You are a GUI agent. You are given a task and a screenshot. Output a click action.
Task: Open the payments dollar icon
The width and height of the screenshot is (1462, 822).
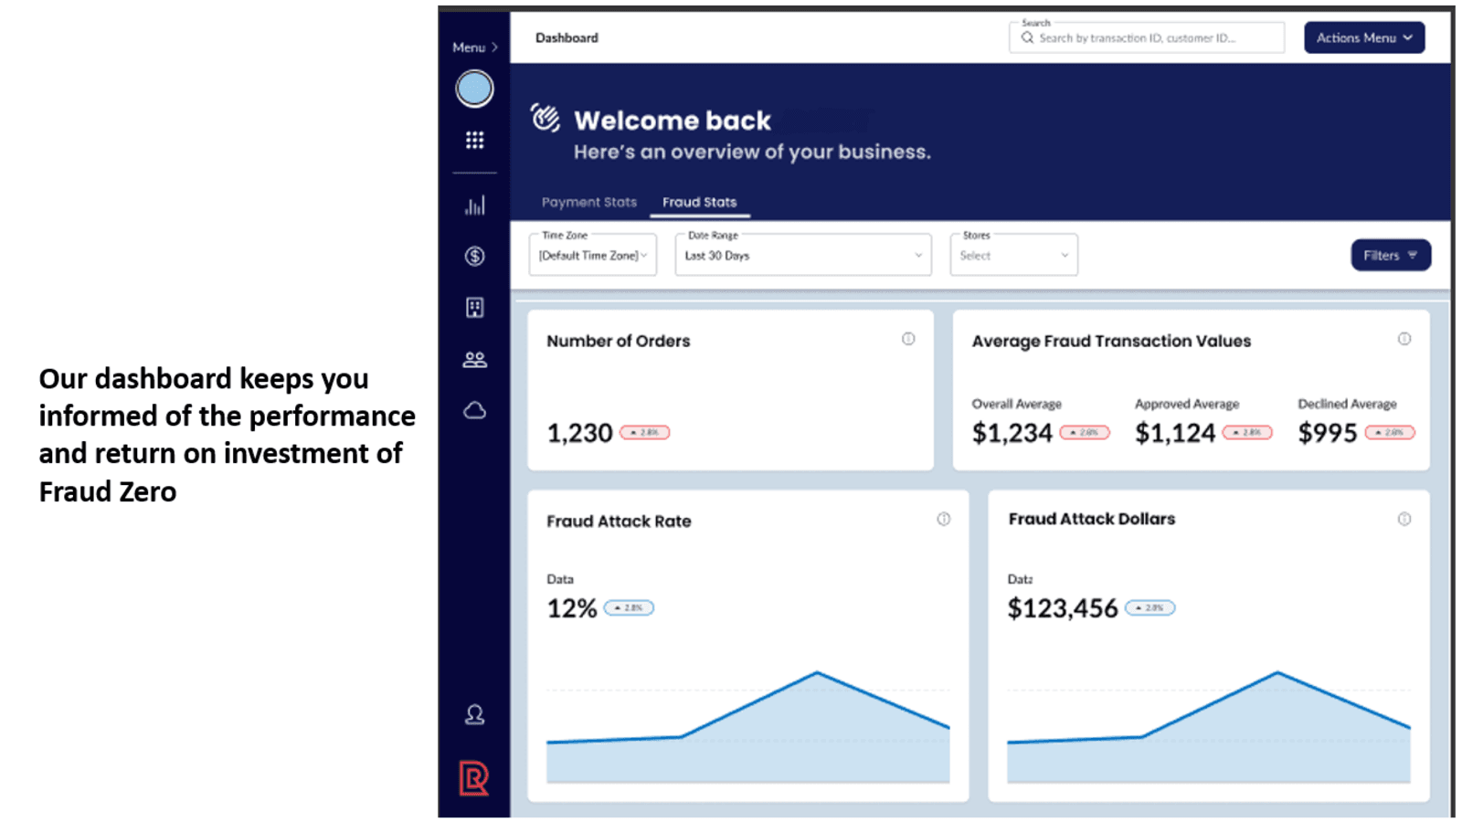click(x=474, y=257)
